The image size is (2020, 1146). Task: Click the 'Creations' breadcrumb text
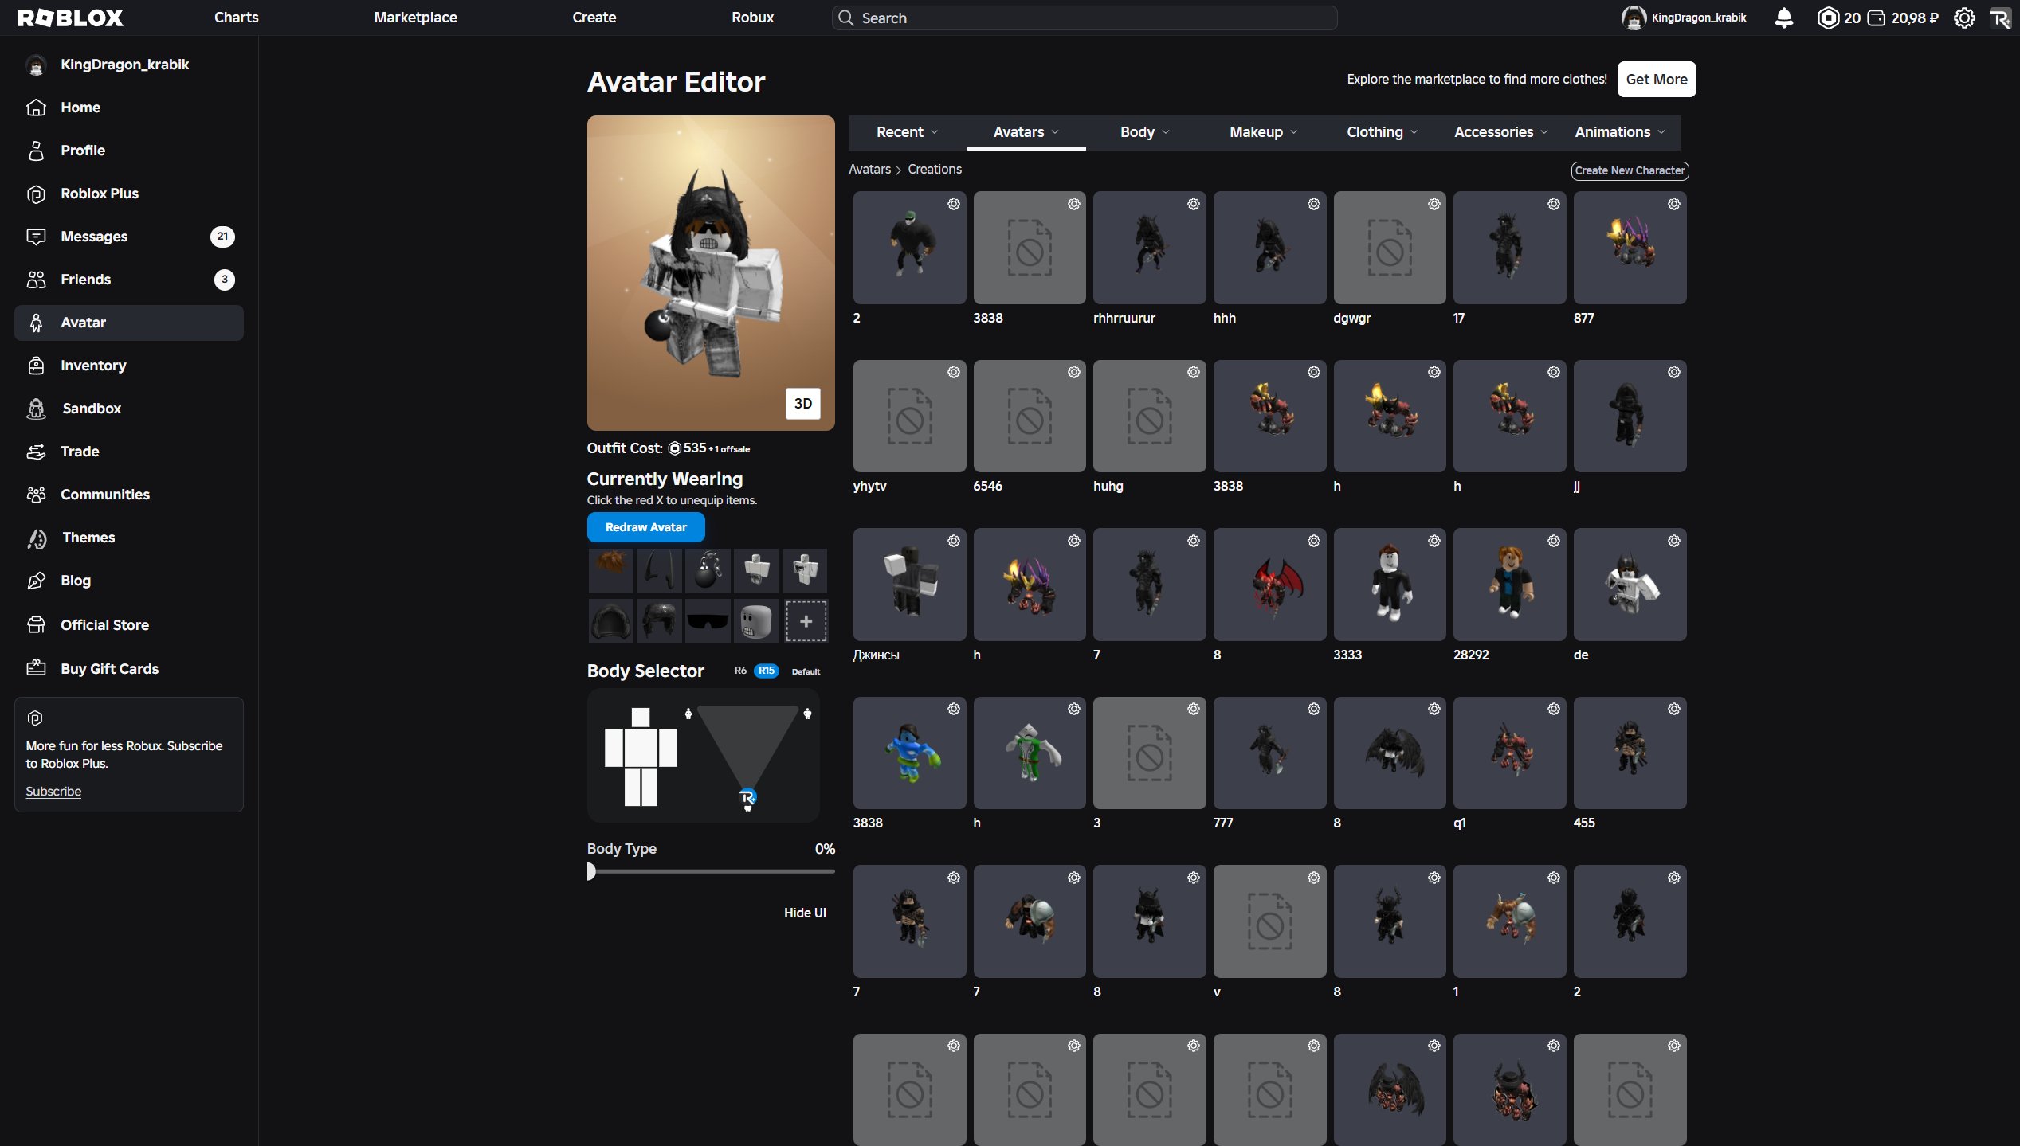point(935,169)
